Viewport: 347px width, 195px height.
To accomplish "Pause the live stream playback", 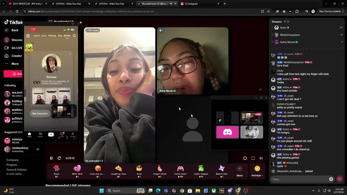I will (51, 158).
